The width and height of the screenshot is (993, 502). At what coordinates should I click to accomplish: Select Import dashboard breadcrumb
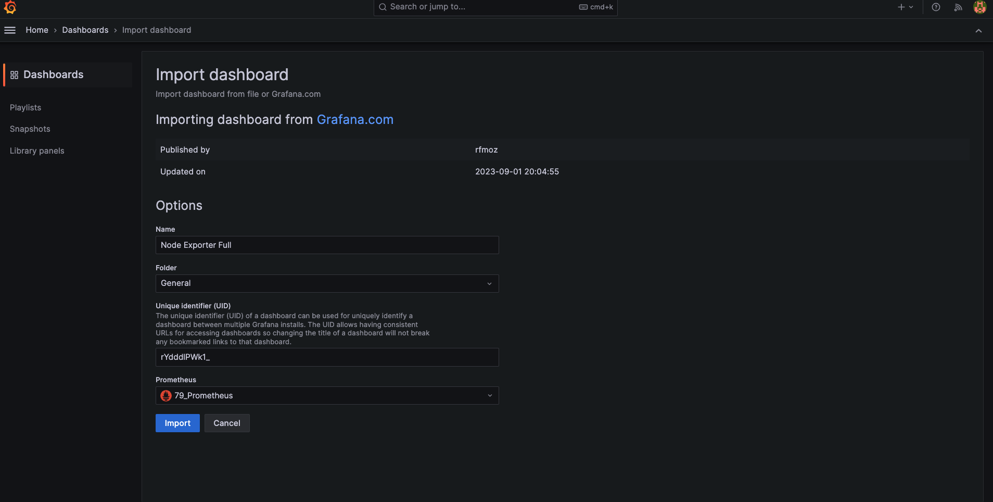(157, 30)
